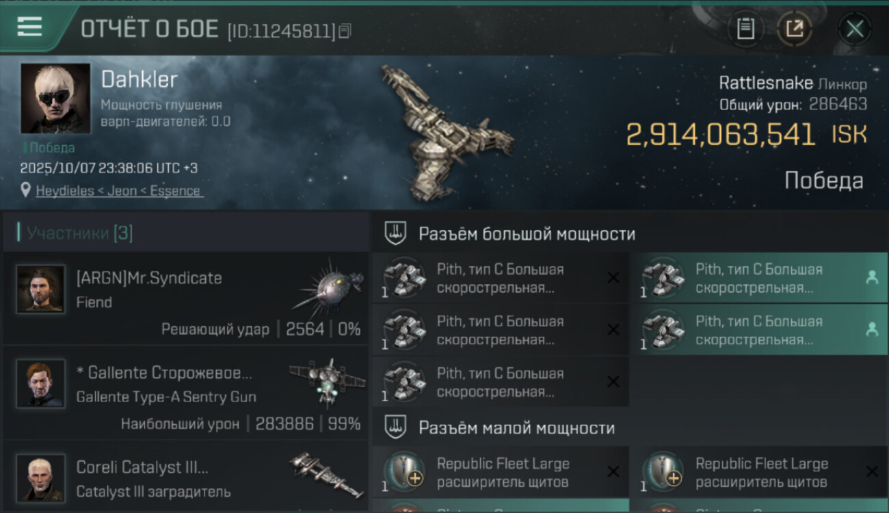Click the X mark on the first Pith launcher
The width and height of the screenshot is (889, 513).
[x=613, y=278]
